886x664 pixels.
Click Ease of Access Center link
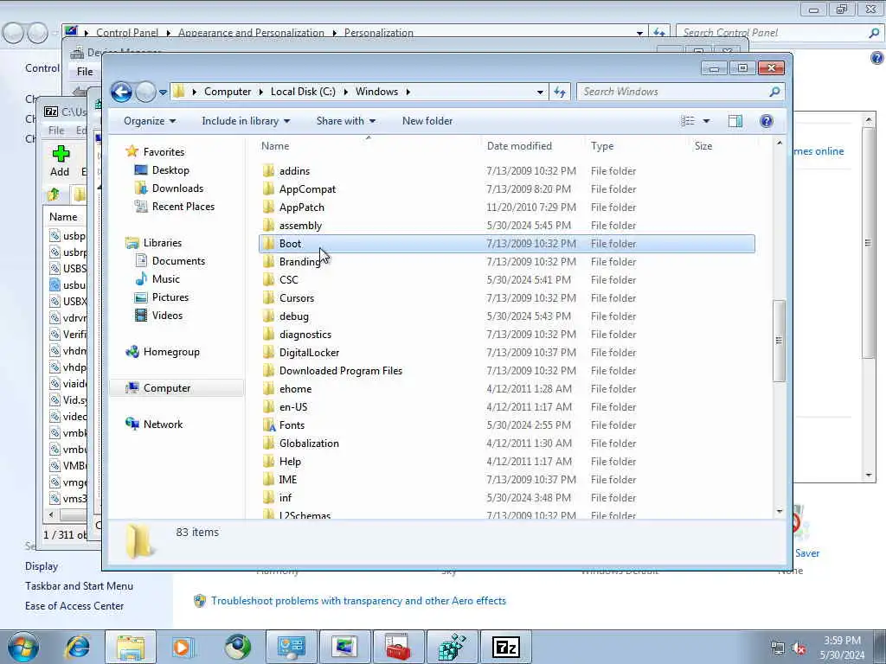coord(74,606)
